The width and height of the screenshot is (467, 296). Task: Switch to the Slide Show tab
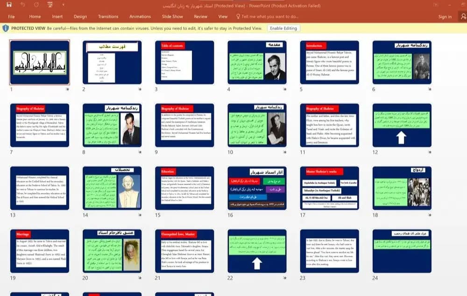pyautogui.click(x=172, y=17)
